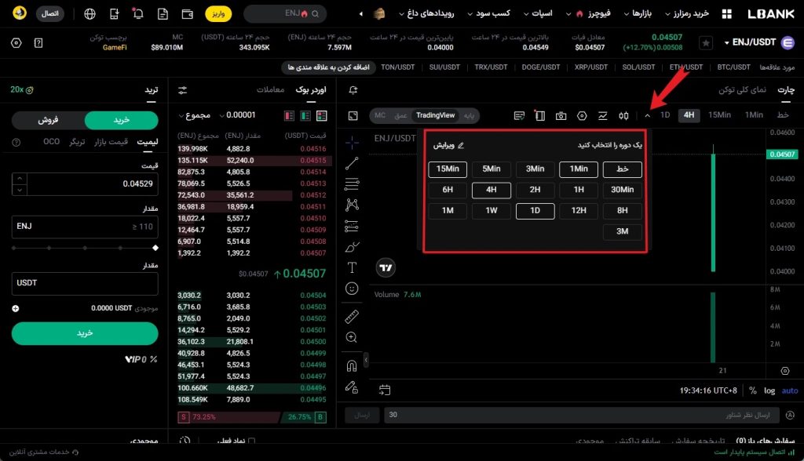The height and width of the screenshot is (461, 804).
Task: Click the USDT amount input field
Action: 85,283
